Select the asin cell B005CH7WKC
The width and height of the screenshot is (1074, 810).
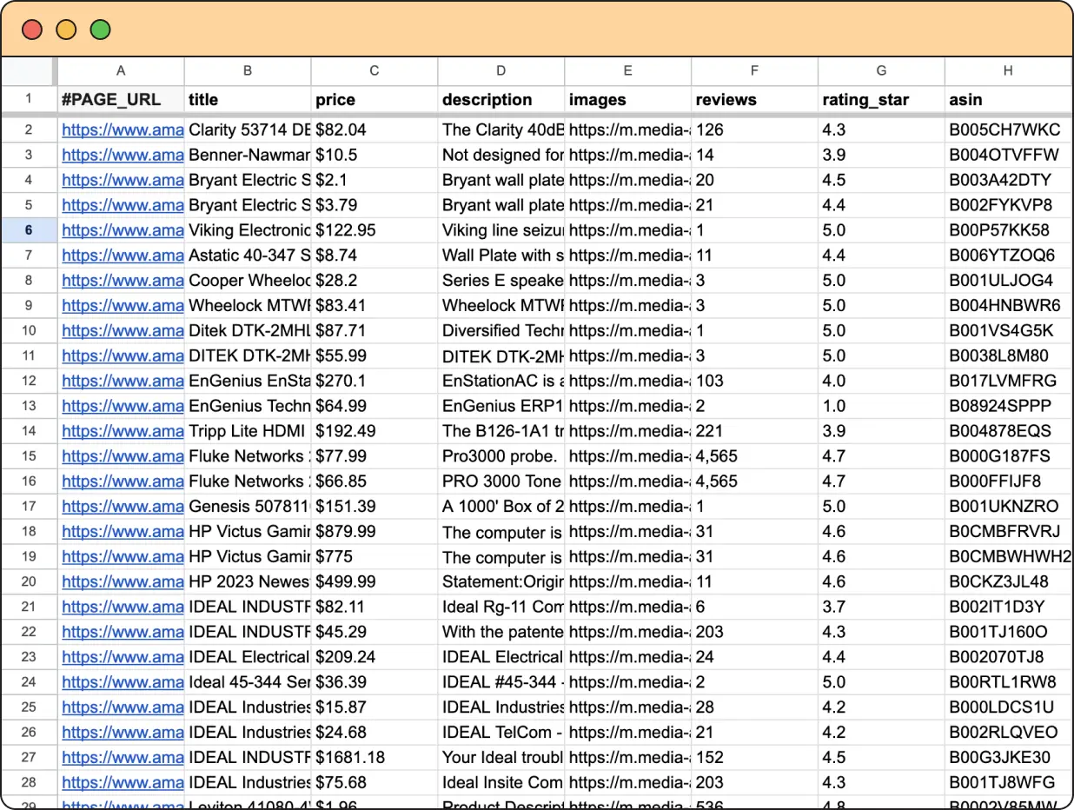pos(1008,129)
